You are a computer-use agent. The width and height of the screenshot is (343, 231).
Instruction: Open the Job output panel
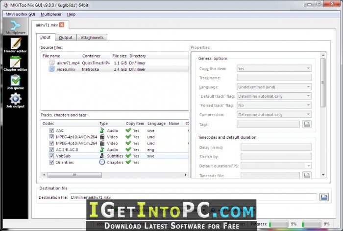[x=16, y=101]
